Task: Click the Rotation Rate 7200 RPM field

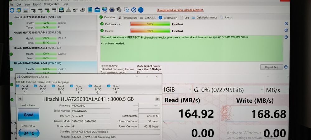Action: (x=149, y=116)
